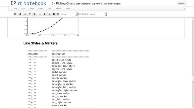Click the notebook title 5 - Plotting Charts
This screenshot has height=109, width=194.
pos(63,3)
